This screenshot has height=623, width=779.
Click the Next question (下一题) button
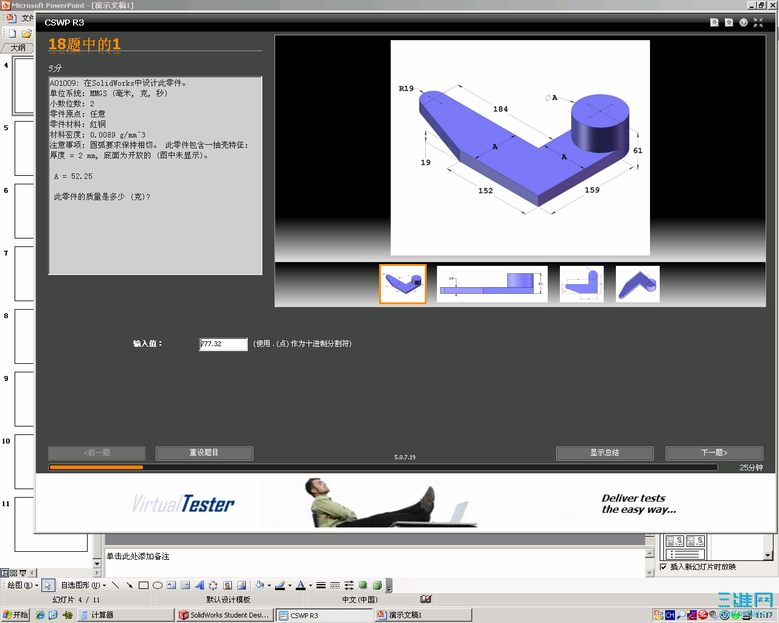[714, 453]
